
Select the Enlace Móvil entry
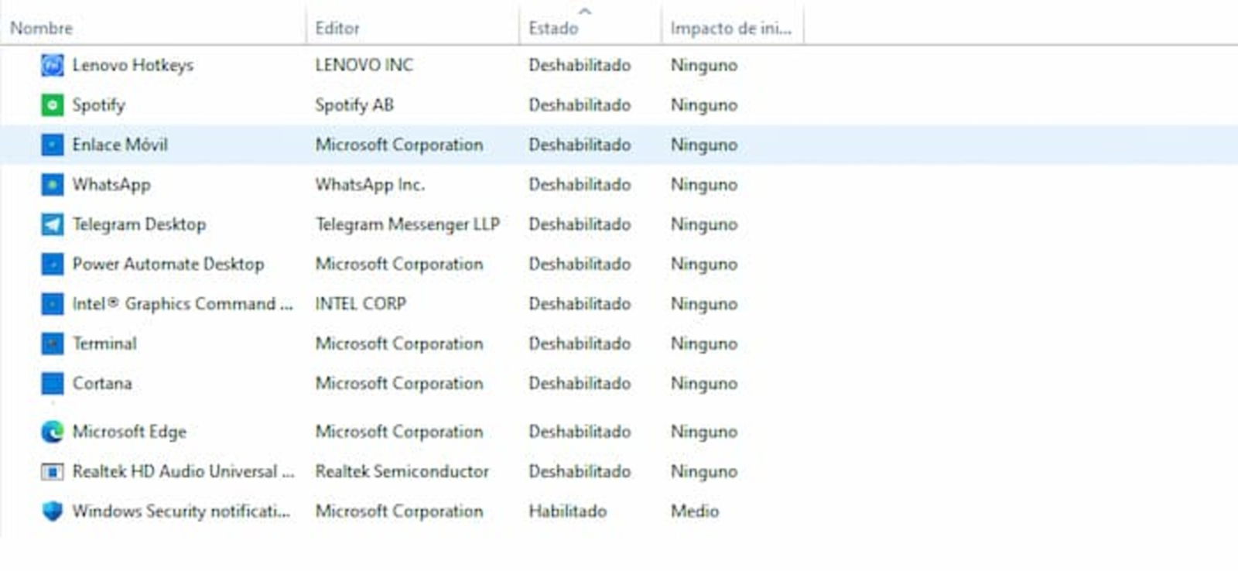pyautogui.click(x=120, y=145)
